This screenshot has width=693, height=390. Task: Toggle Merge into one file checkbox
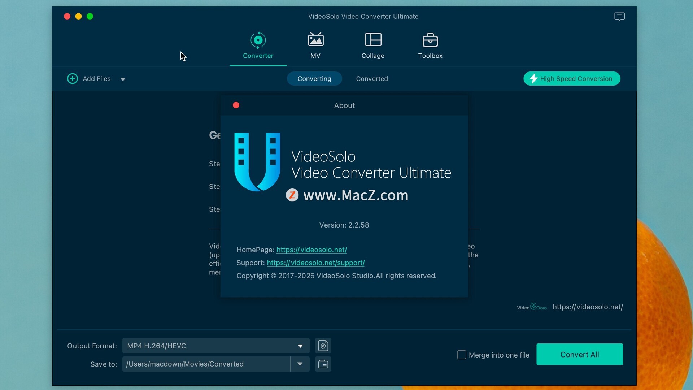point(462,355)
